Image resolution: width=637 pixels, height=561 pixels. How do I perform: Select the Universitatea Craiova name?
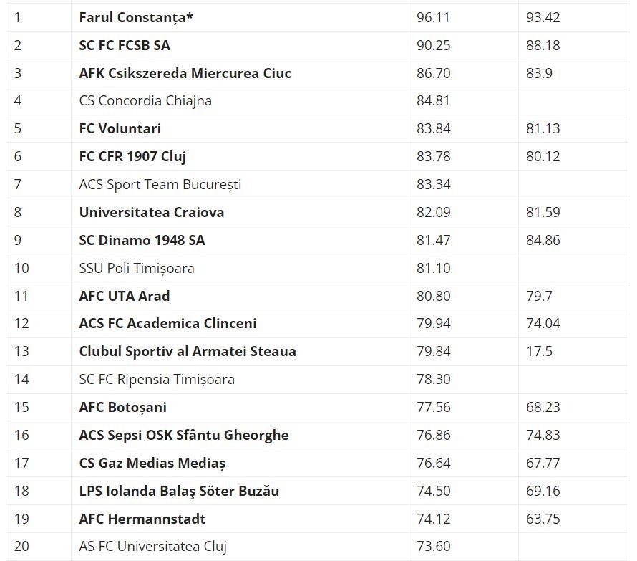[x=152, y=212]
